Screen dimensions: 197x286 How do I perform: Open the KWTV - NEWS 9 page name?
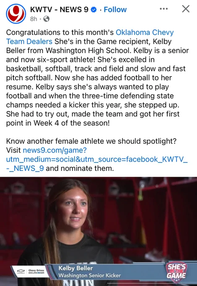[x=59, y=10]
